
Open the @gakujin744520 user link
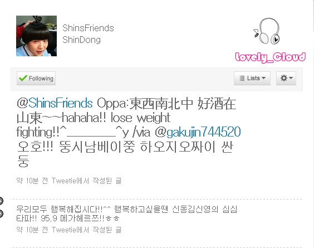[198, 132]
